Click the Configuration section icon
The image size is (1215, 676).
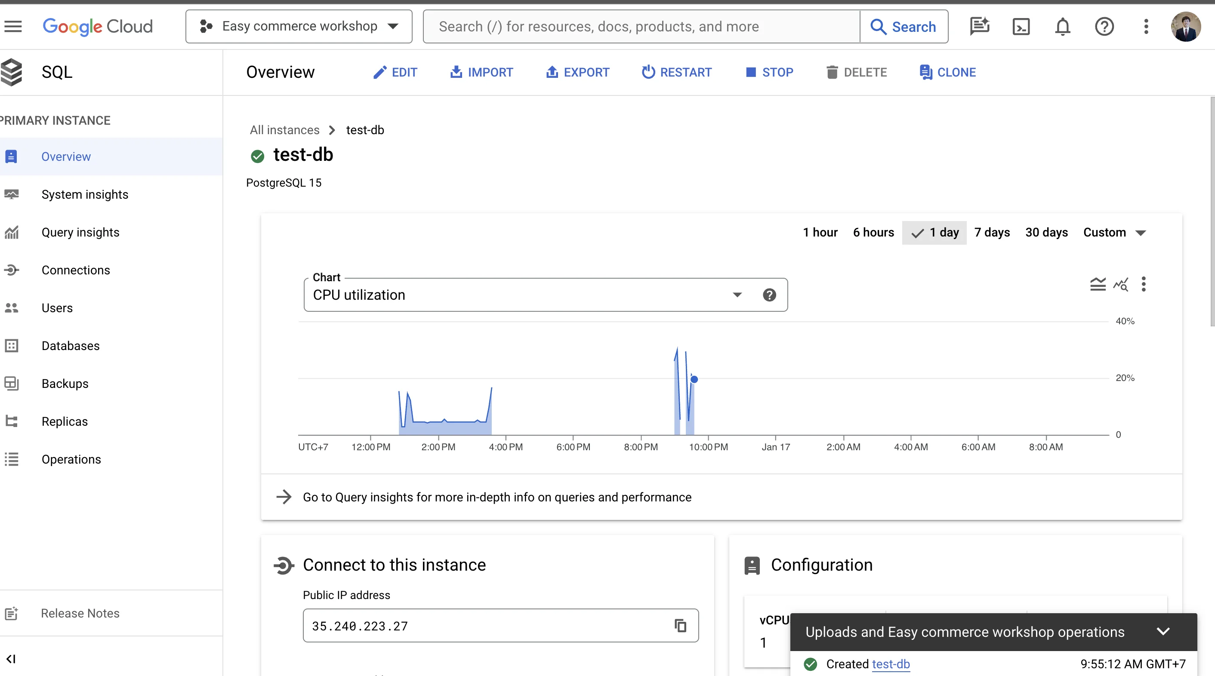752,565
